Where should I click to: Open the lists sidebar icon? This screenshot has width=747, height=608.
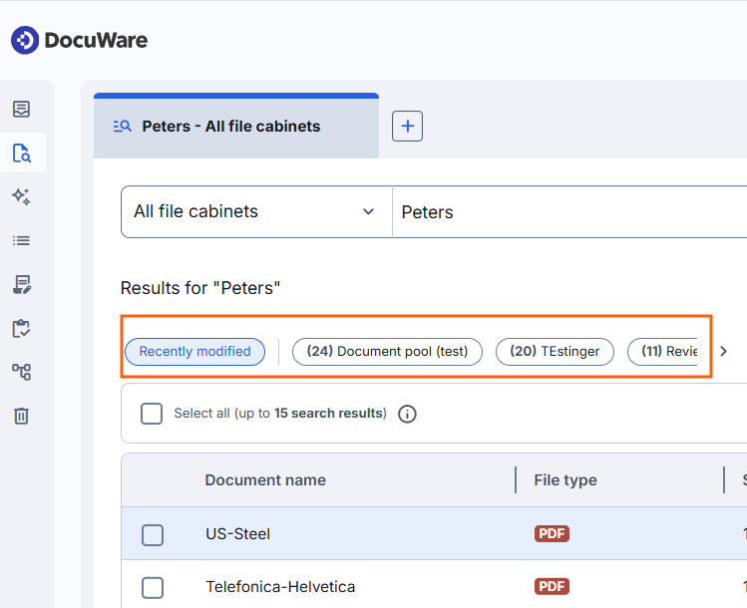tap(21, 240)
